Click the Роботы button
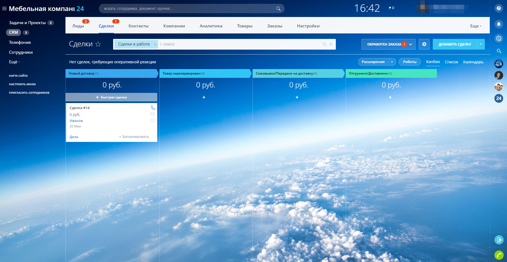Image resolution: width=507 pixels, height=262 pixels. click(x=409, y=62)
